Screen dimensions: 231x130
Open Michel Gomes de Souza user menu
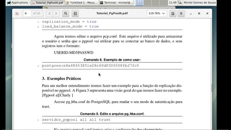(x=200, y=3)
